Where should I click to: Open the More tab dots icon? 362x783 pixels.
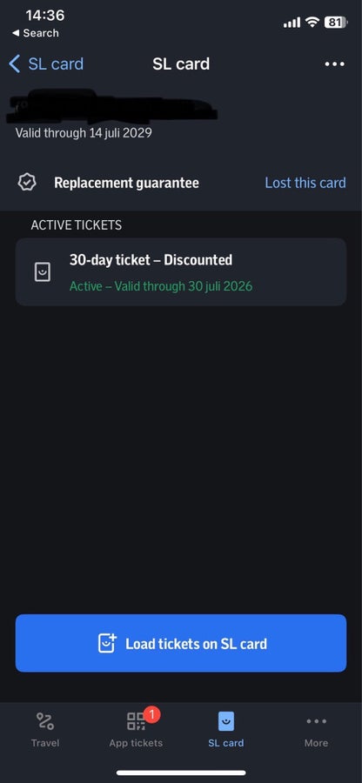coord(317,721)
